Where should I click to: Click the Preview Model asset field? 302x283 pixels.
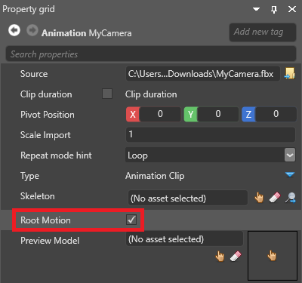(184, 238)
